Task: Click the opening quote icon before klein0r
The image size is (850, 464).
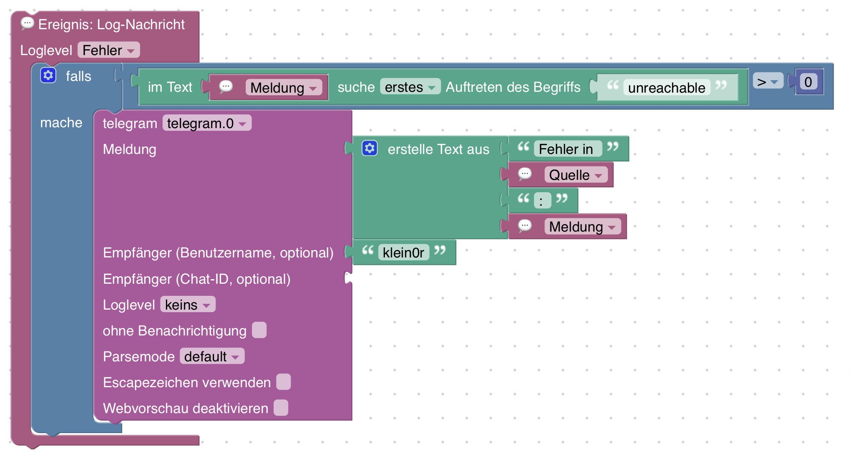Action: point(368,250)
